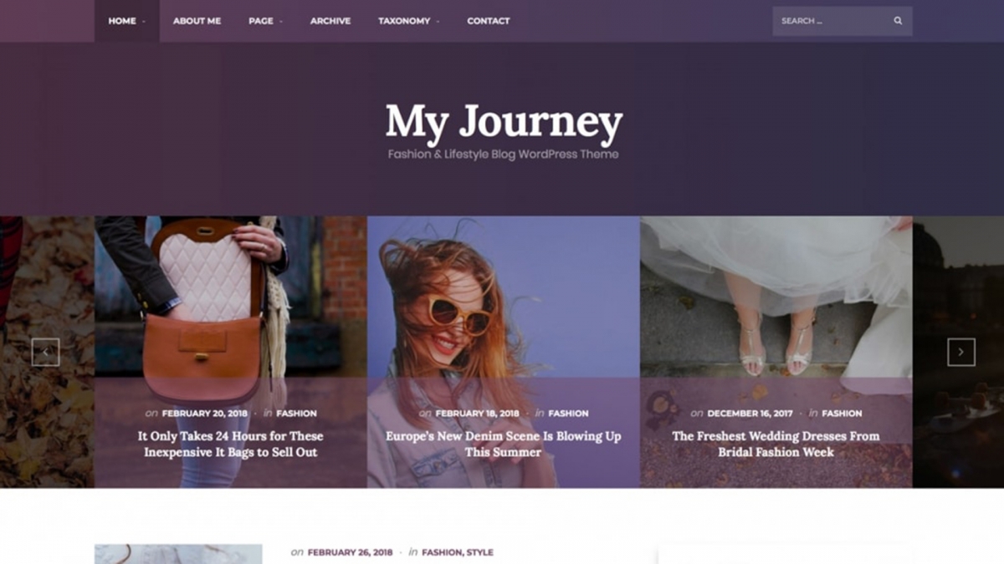Select the February 18, 2018 date link
The height and width of the screenshot is (564, 1004).
click(477, 413)
